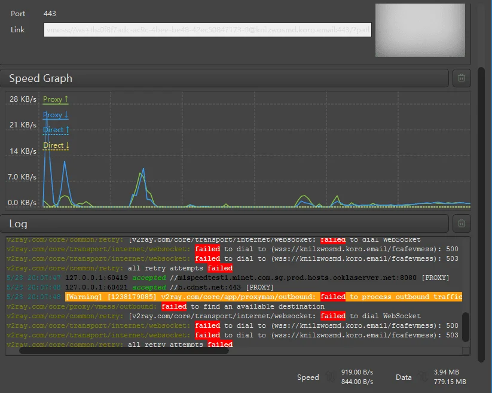Click the download speed value 844.00 B/s
The width and height of the screenshot is (492, 393).
[357, 382]
